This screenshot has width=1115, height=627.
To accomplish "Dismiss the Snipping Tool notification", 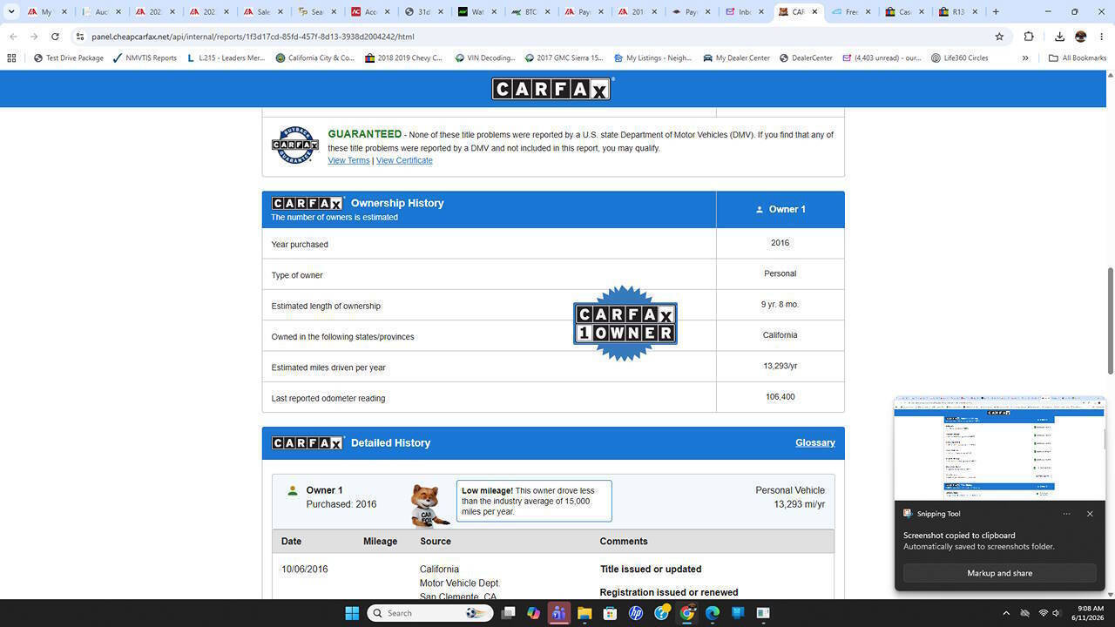I will click(x=1090, y=514).
